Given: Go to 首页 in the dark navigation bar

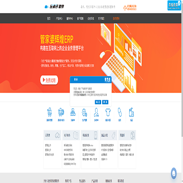Looking at the screenshot, I should [x=49, y=19].
